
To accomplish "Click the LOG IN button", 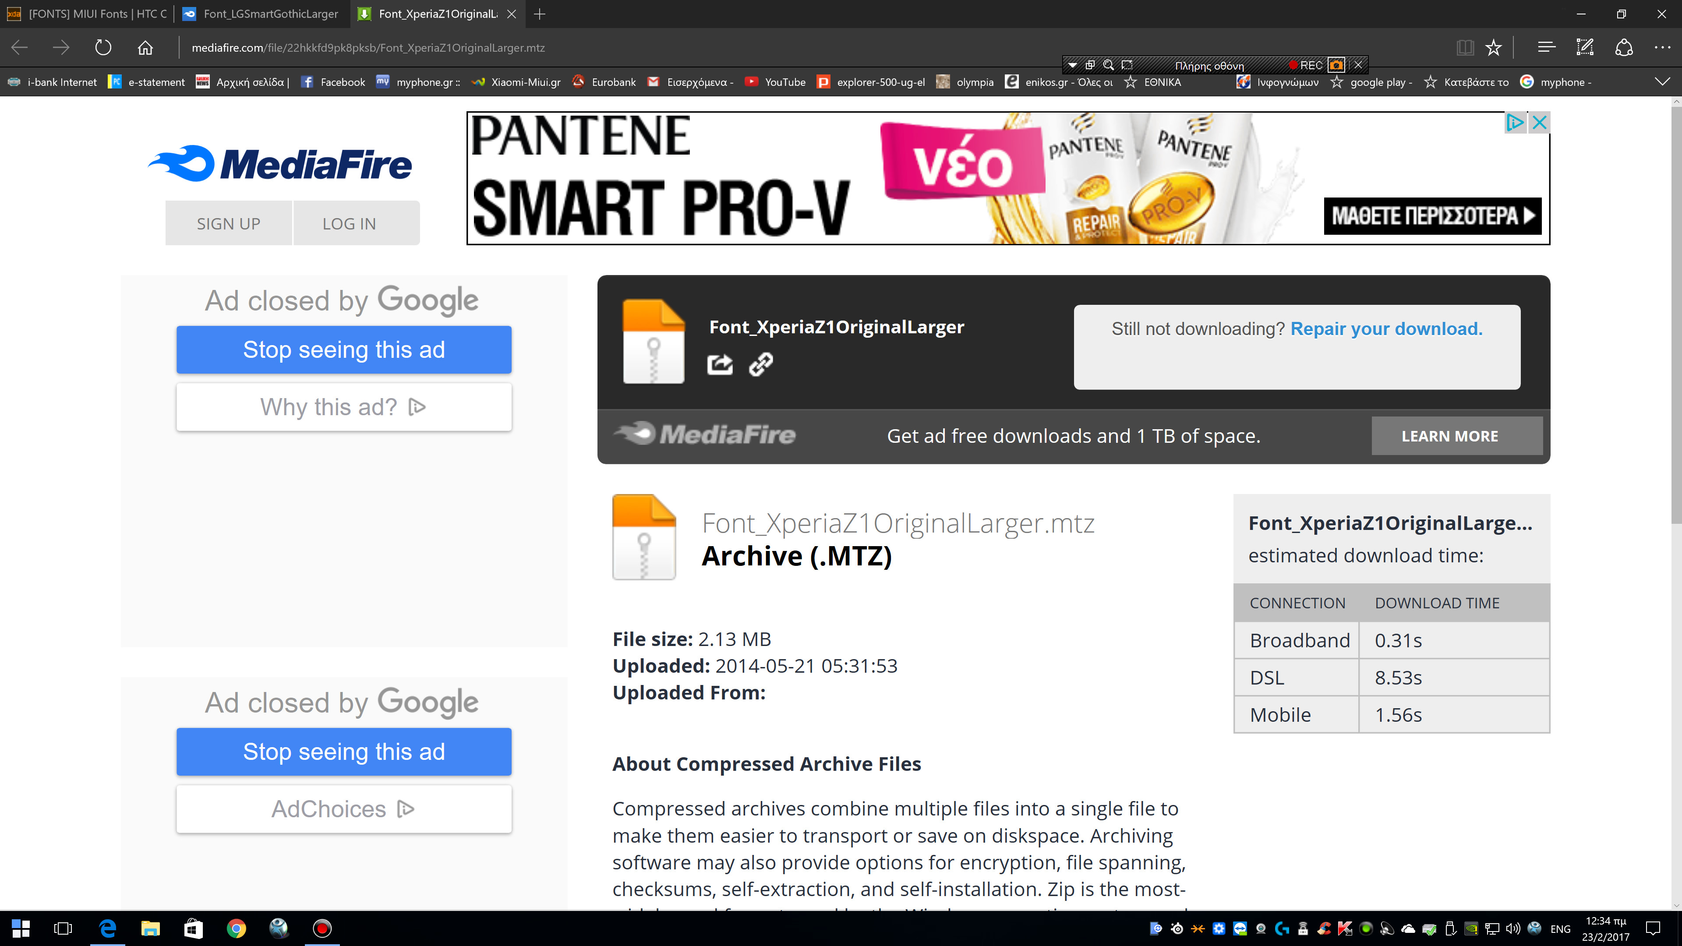I will [x=350, y=224].
